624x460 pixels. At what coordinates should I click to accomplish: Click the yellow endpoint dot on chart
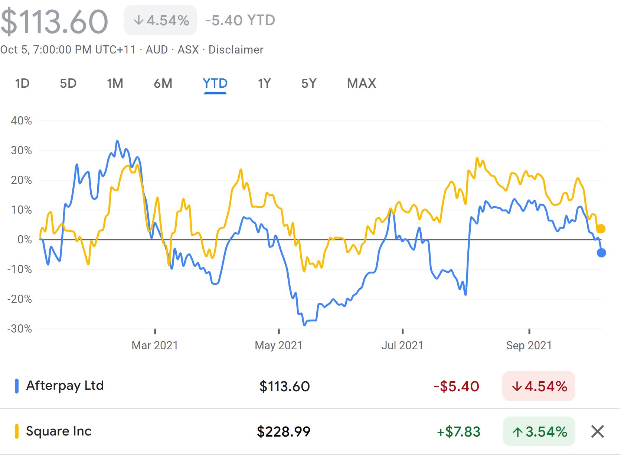coord(601,229)
